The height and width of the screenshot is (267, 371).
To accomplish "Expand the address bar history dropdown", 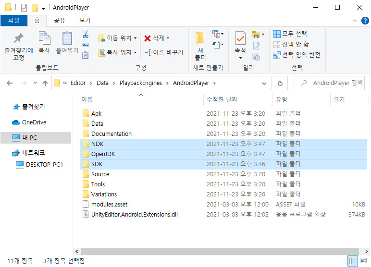I will (264, 83).
